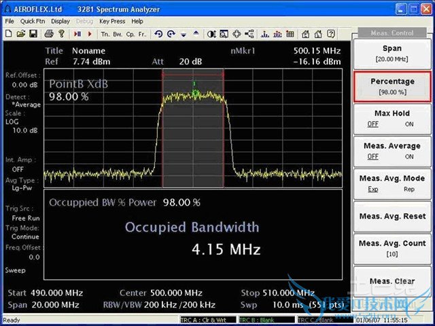Open the Key Press menu
Image resolution: width=435 pixels, height=326 pixels.
pyautogui.click(x=112, y=21)
